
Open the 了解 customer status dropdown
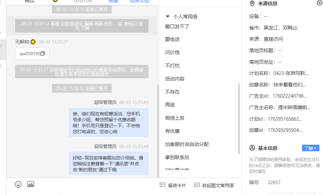point(310,148)
